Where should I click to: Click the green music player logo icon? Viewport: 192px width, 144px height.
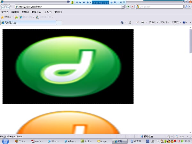point(72,2)
